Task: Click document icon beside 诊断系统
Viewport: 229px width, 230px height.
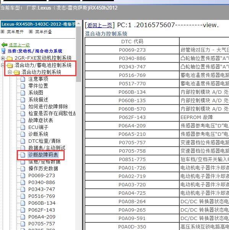Action: (x=23, y=134)
